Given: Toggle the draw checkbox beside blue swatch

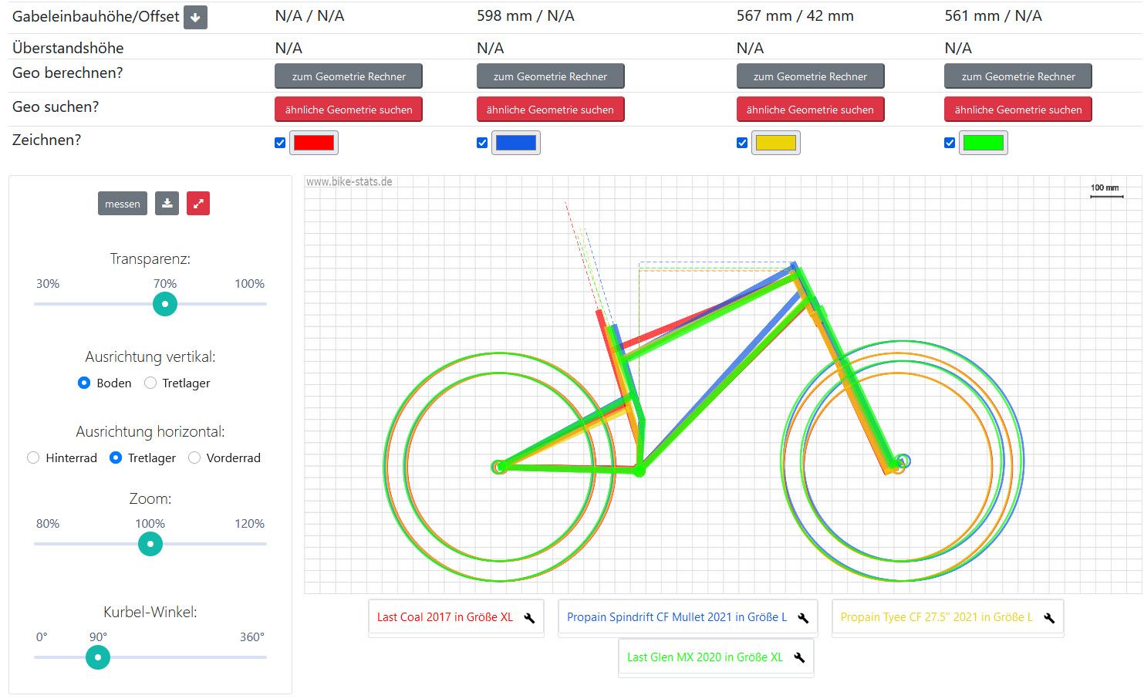Looking at the screenshot, I should 482,143.
